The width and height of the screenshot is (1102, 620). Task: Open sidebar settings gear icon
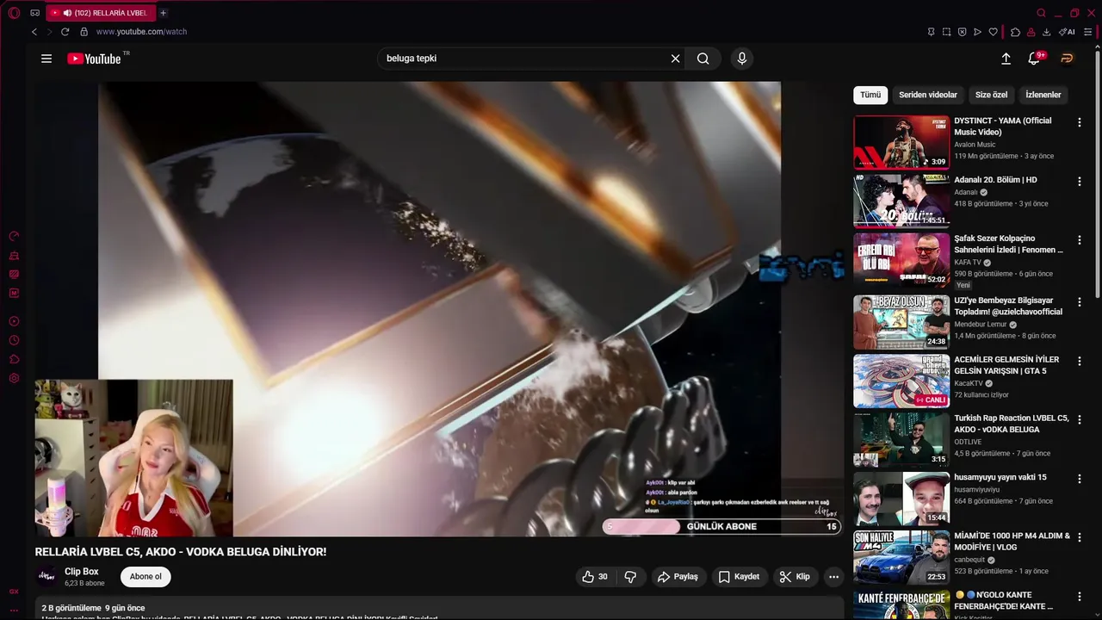pyautogui.click(x=14, y=378)
